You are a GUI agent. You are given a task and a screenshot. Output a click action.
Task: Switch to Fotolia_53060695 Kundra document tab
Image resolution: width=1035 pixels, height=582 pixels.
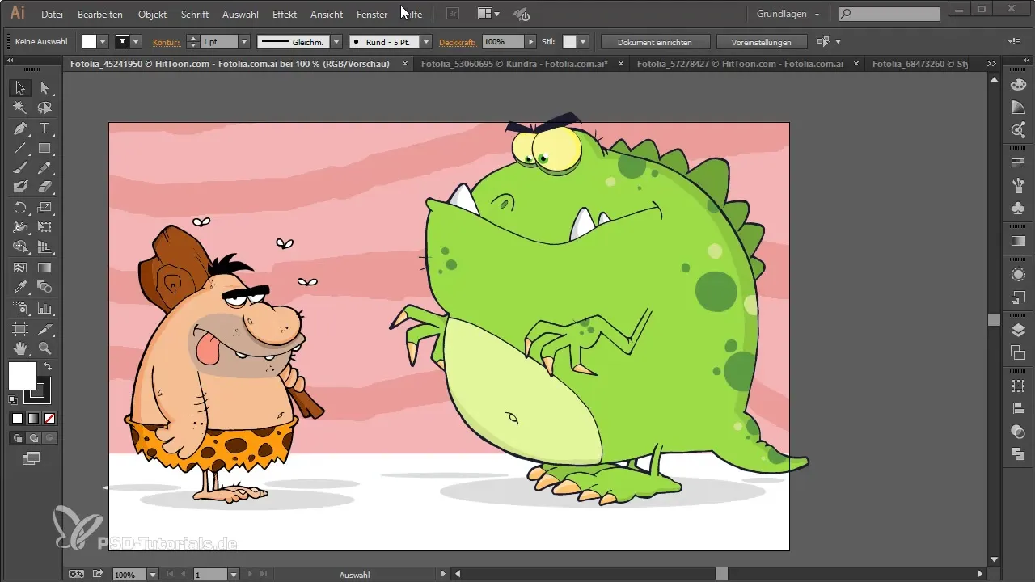pos(514,63)
